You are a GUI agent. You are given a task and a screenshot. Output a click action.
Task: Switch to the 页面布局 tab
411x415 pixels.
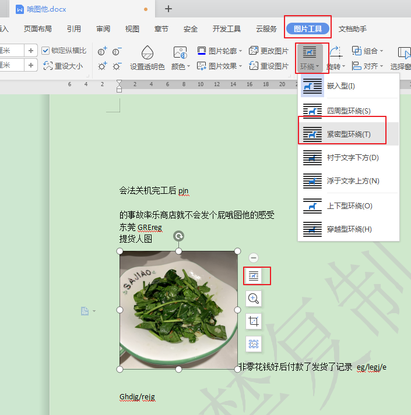click(x=37, y=29)
